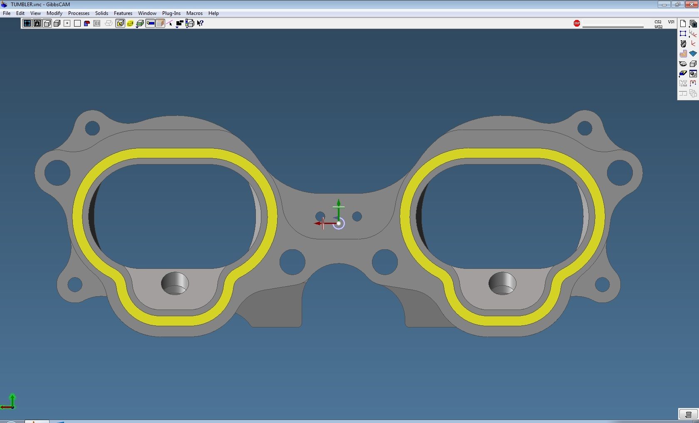The width and height of the screenshot is (699, 423).
Task: Click the single coordinate system axes icon
Action: click(693, 44)
